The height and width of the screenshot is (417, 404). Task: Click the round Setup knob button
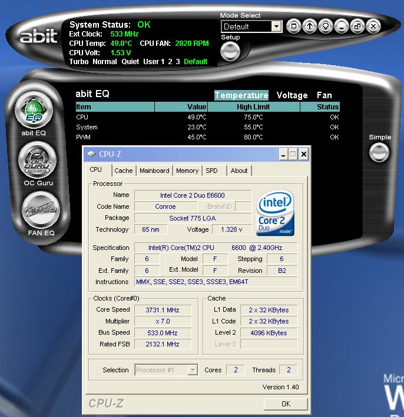tap(230, 51)
